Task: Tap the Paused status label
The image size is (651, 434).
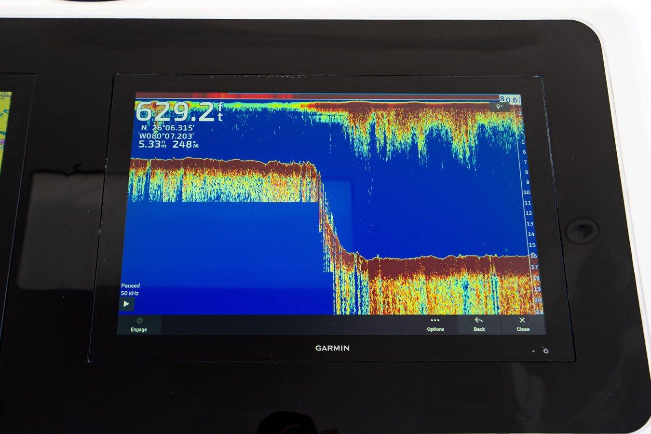Action: coord(130,285)
